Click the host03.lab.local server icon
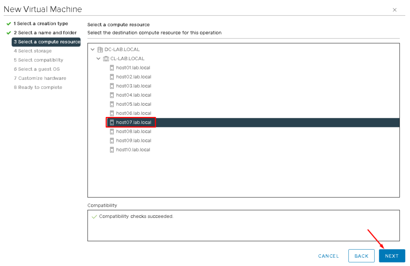410x266 pixels. coord(112,86)
